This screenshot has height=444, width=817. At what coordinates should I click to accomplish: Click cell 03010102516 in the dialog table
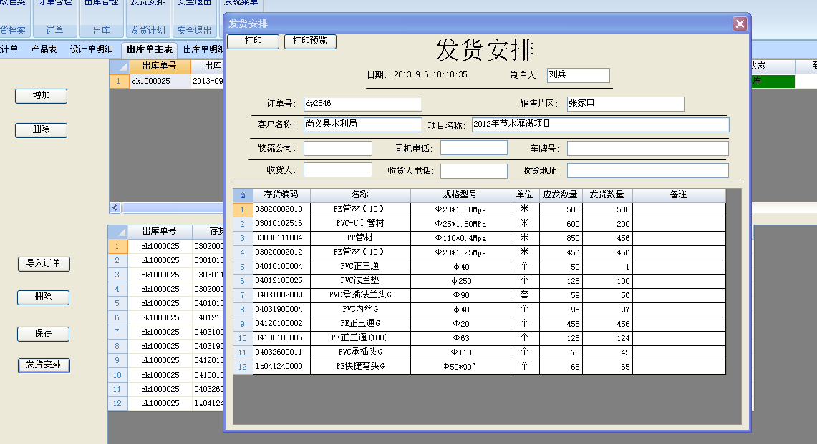click(281, 224)
